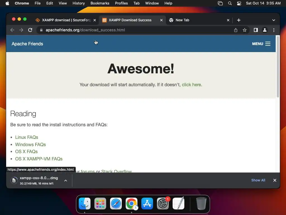This screenshot has width=286, height=215.
Task: Follow the 'click here' download link
Action: 191,85
